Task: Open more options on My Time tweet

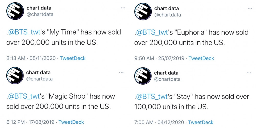Action: pyautogui.click(x=123, y=8)
